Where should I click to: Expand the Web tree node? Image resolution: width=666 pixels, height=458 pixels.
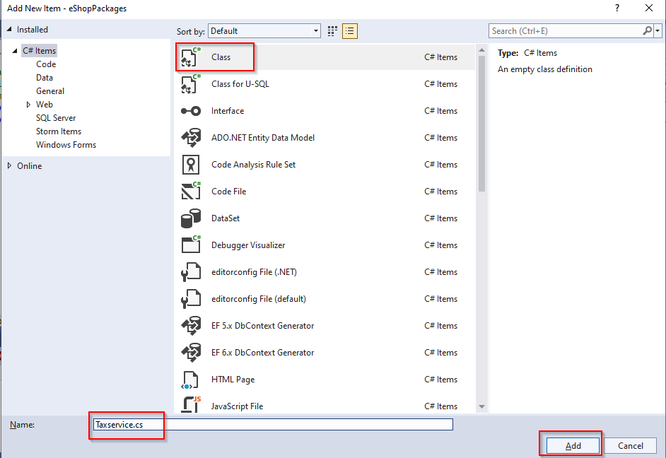click(28, 105)
